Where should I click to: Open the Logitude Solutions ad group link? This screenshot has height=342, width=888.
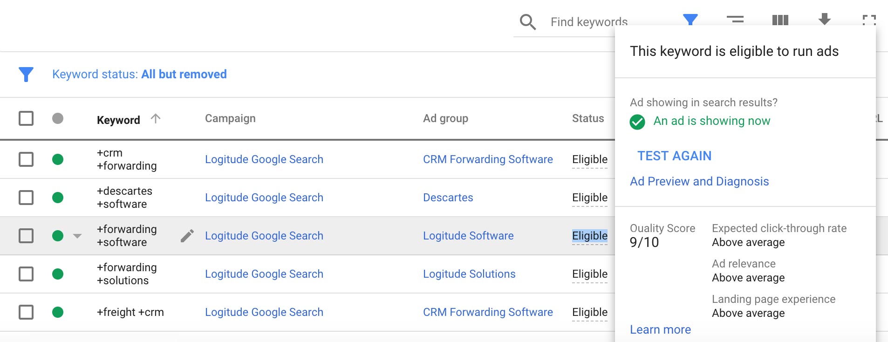[469, 274]
